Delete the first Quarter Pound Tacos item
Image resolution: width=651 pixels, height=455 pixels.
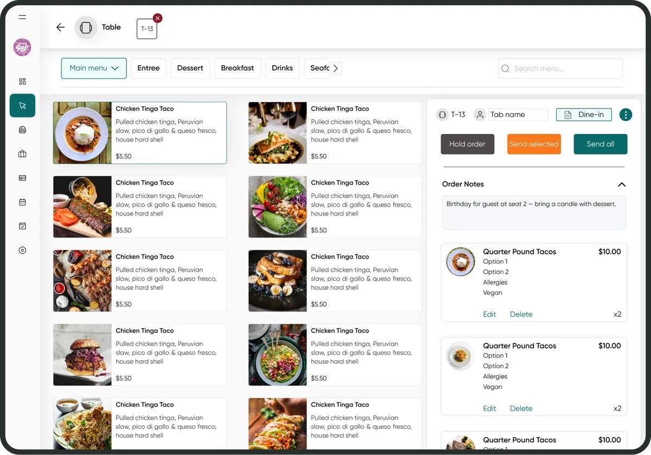[x=521, y=315]
